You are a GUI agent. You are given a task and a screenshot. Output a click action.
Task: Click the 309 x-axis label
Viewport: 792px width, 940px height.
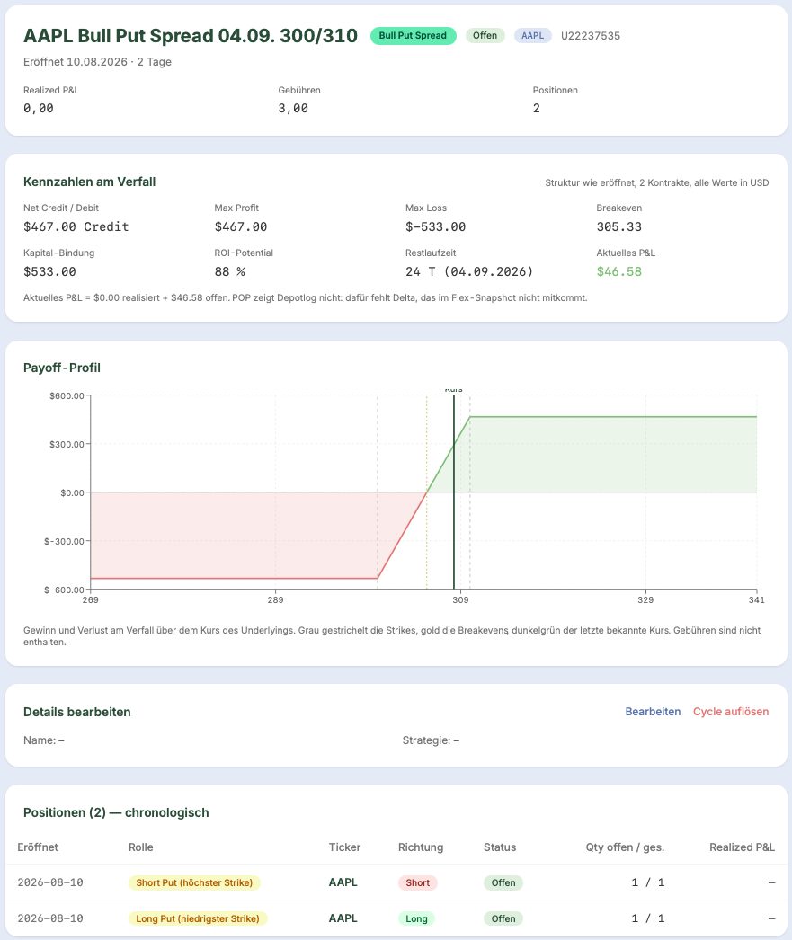(x=460, y=599)
